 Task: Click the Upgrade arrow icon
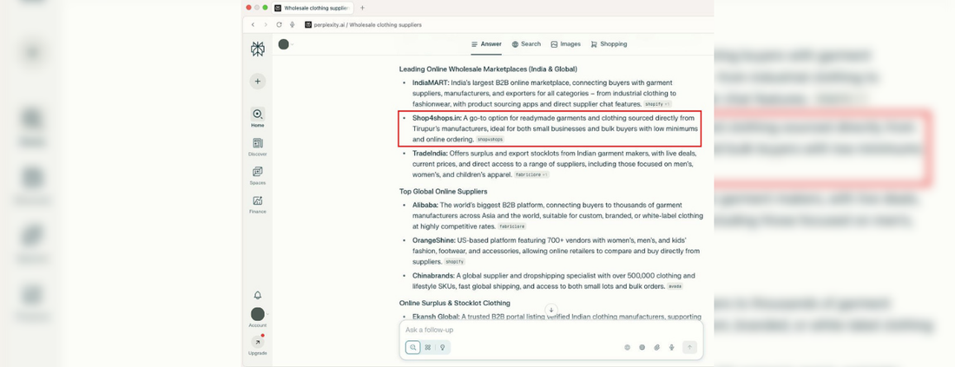click(258, 343)
